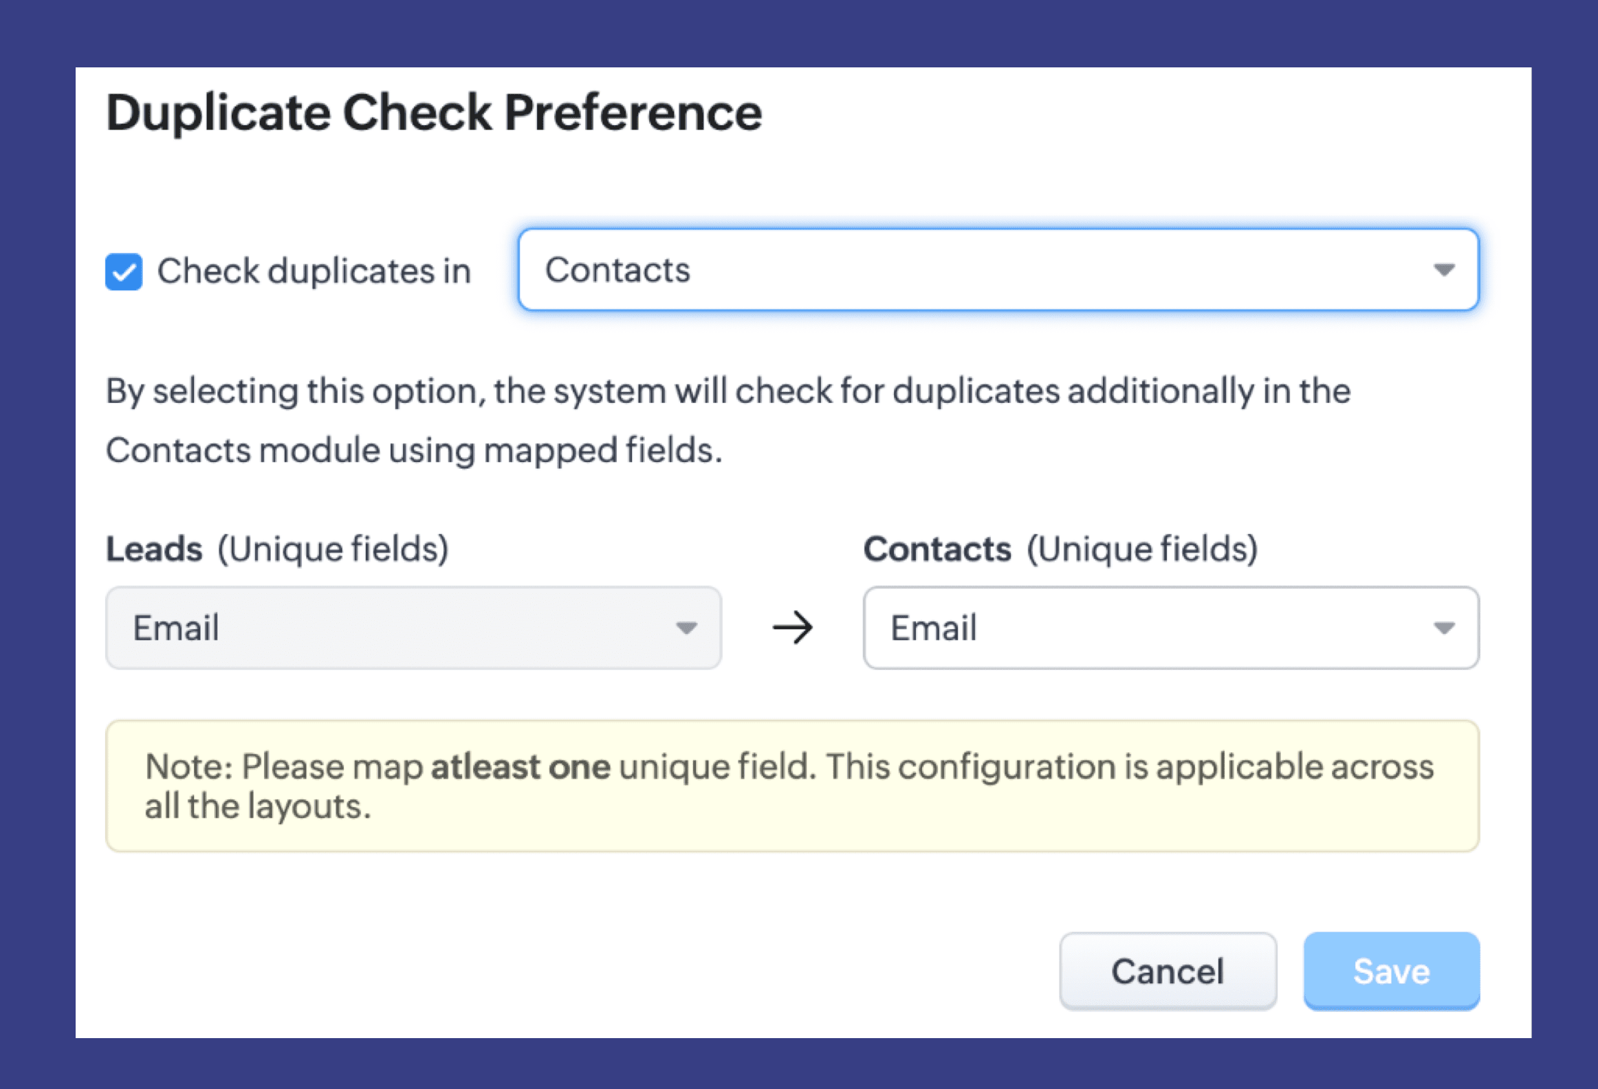Open the Leads unique field dropdown
Screen dimensions: 1598x1089
tap(413, 628)
